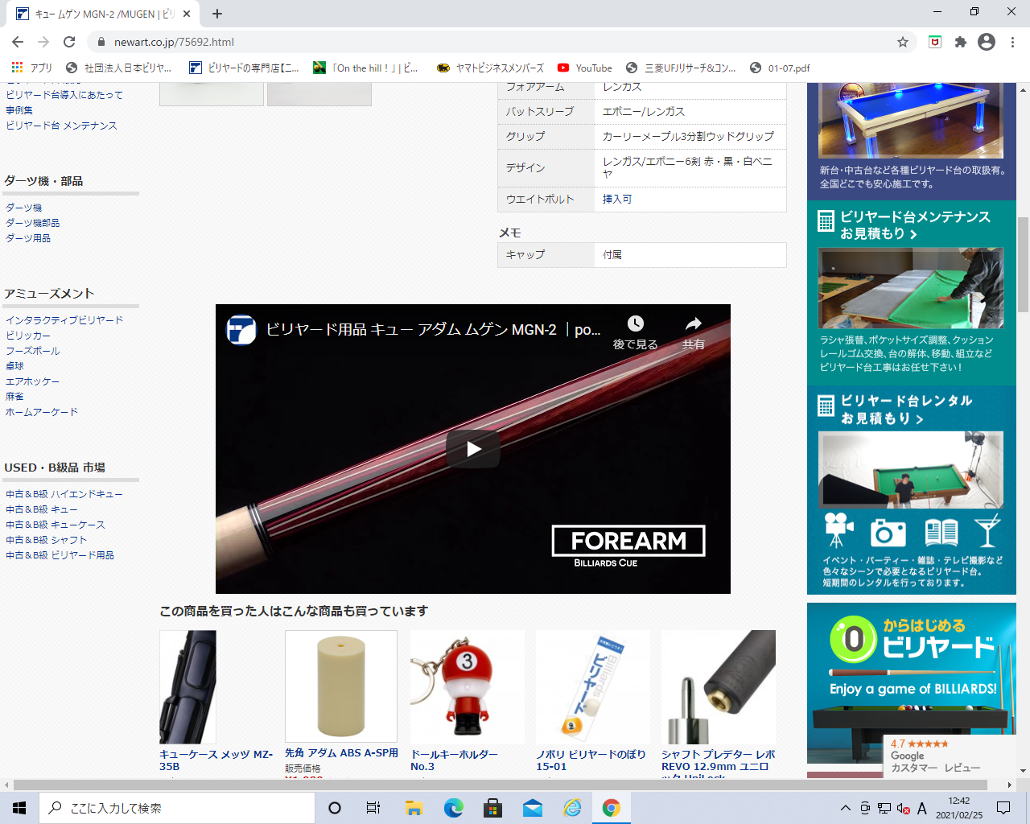This screenshot has height=824, width=1030.
Task: Go back with the browser back arrow
Action: 18,42
